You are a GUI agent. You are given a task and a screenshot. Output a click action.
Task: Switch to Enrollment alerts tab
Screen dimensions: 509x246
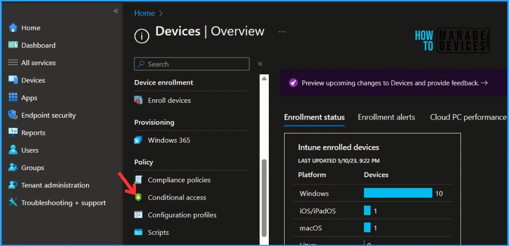coord(386,117)
